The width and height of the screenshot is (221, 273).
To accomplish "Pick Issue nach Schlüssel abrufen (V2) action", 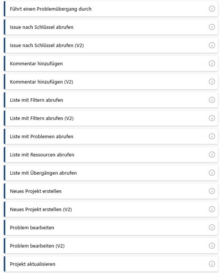I will click(x=111, y=45).
